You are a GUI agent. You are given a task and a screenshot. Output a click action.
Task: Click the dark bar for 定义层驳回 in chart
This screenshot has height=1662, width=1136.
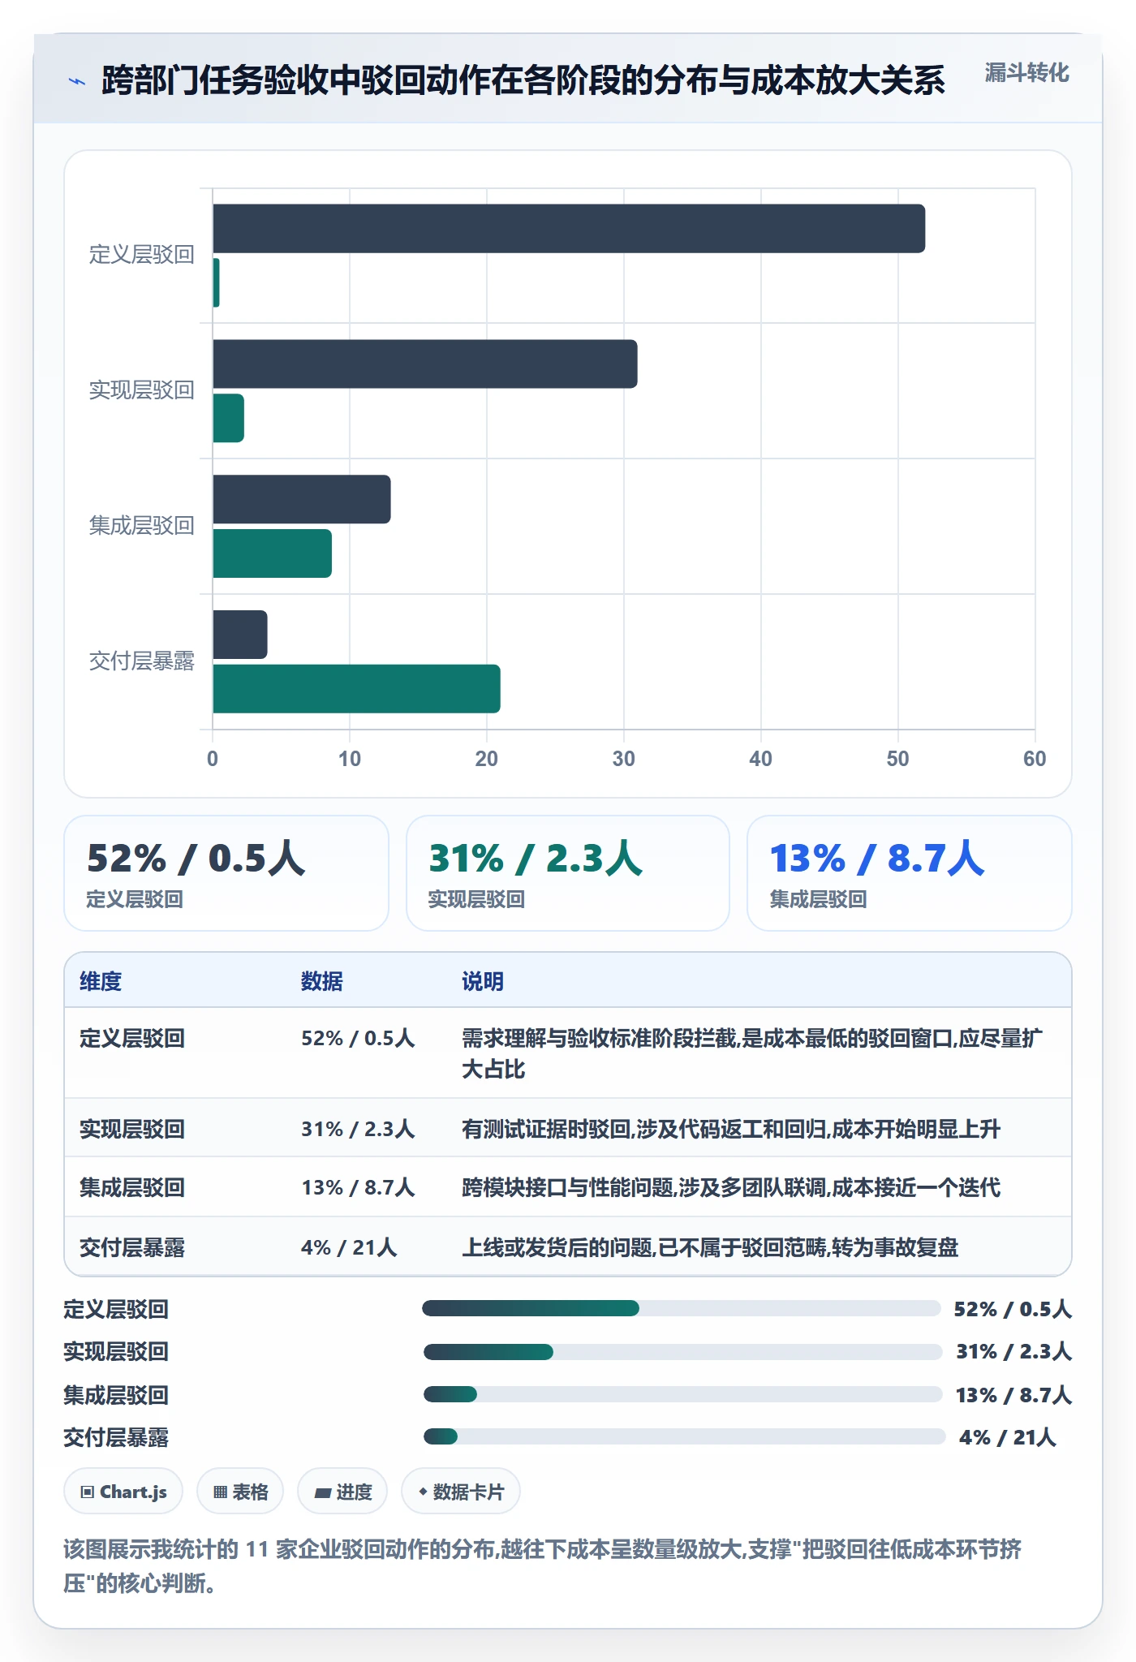click(569, 228)
